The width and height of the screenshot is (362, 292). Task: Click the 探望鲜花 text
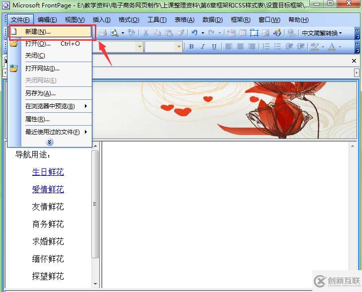(x=48, y=276)
